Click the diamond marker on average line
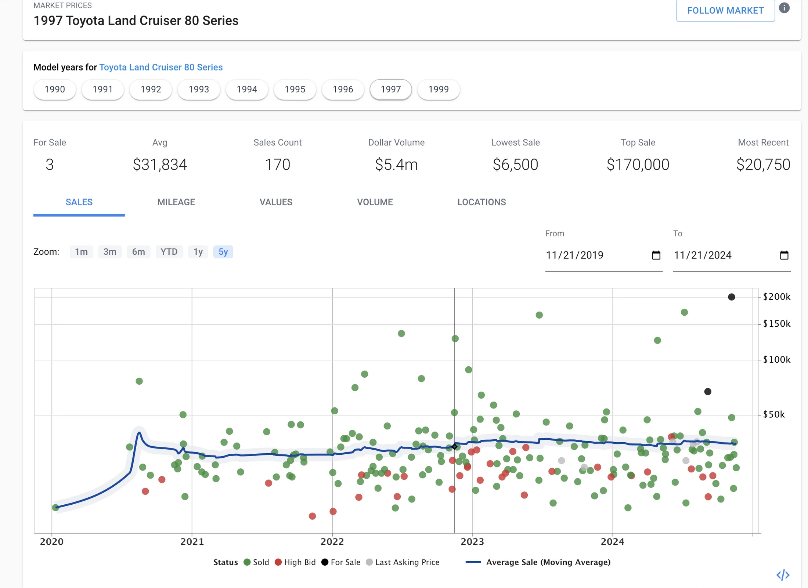Screen dimensions: 808x588 click(454, 447)
